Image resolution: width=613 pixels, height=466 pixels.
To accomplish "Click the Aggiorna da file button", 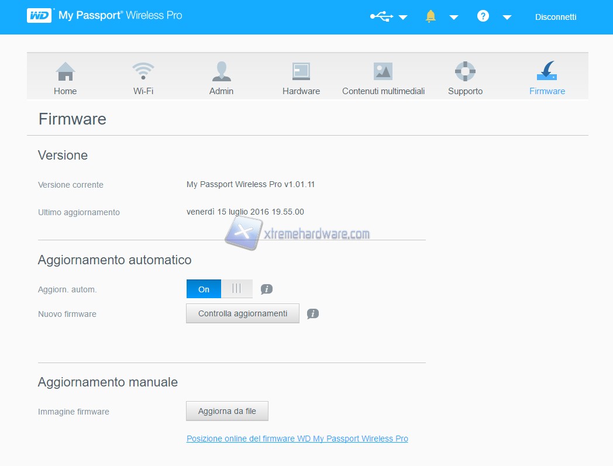I will (227, 411).
